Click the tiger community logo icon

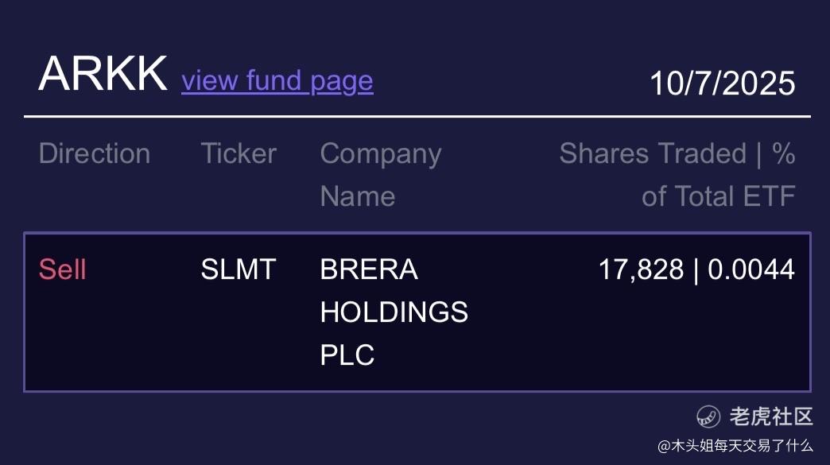708,416
